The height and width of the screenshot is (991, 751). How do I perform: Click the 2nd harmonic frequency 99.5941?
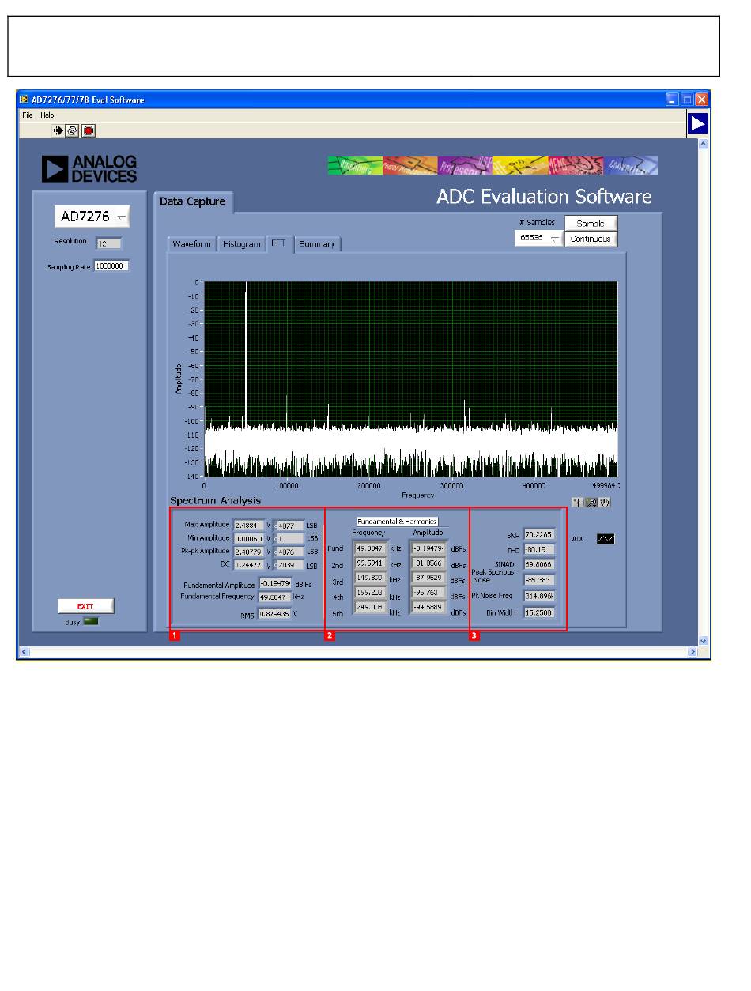click(x=370, y=564)
